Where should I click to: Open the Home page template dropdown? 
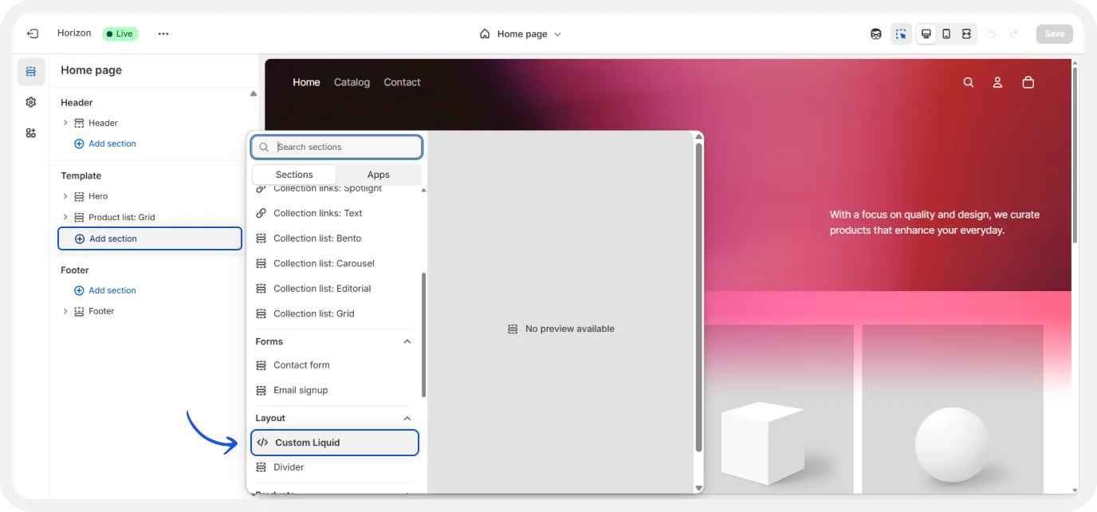pyautogui.click(x=521, y=34)
